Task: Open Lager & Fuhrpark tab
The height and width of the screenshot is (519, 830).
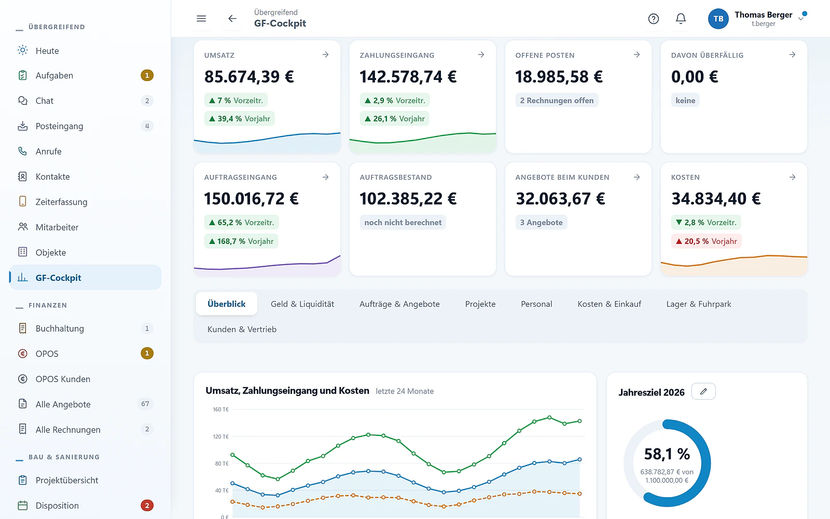Action: pyautogui.click(x=699, y=304)
